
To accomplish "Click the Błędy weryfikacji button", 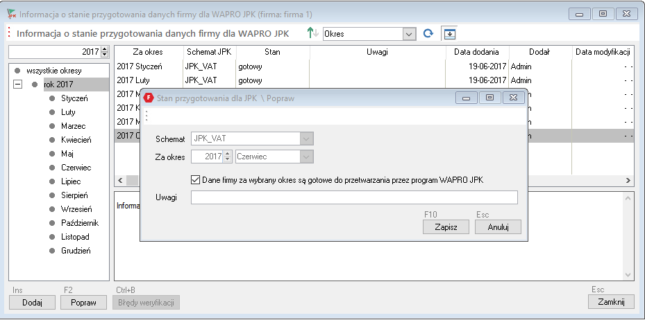I will pyautogui.click(x=146, y=303).
